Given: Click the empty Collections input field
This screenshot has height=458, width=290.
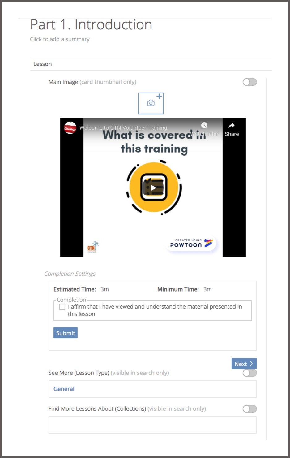Looking at the screenshot, I should tap(153, 425).
